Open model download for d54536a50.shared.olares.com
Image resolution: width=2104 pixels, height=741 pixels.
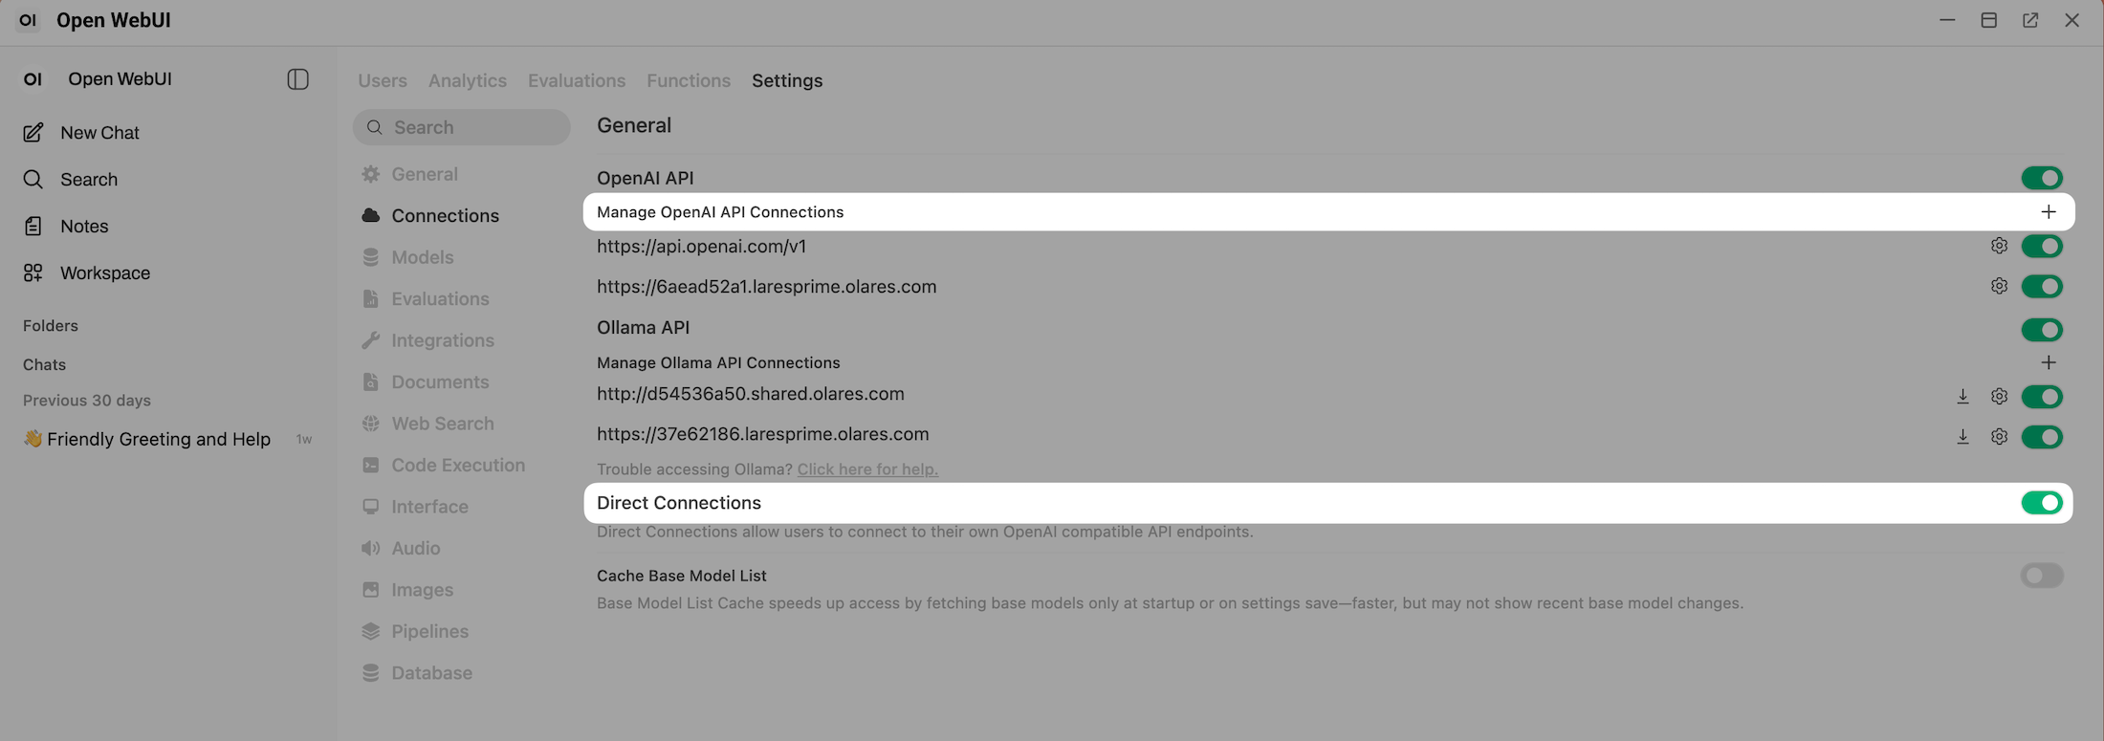[x=1962, y=396]
